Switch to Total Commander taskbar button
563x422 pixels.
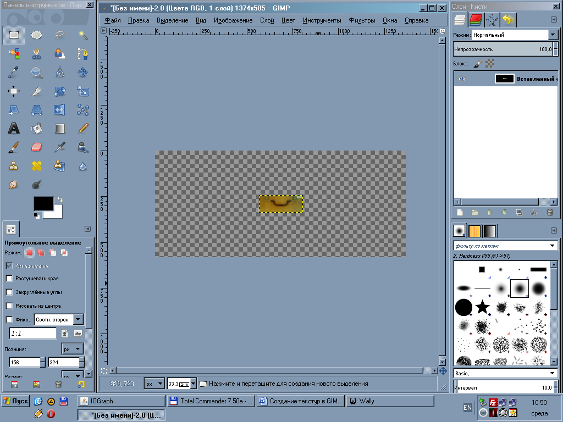pyautogui.click(x=211, y=401)
